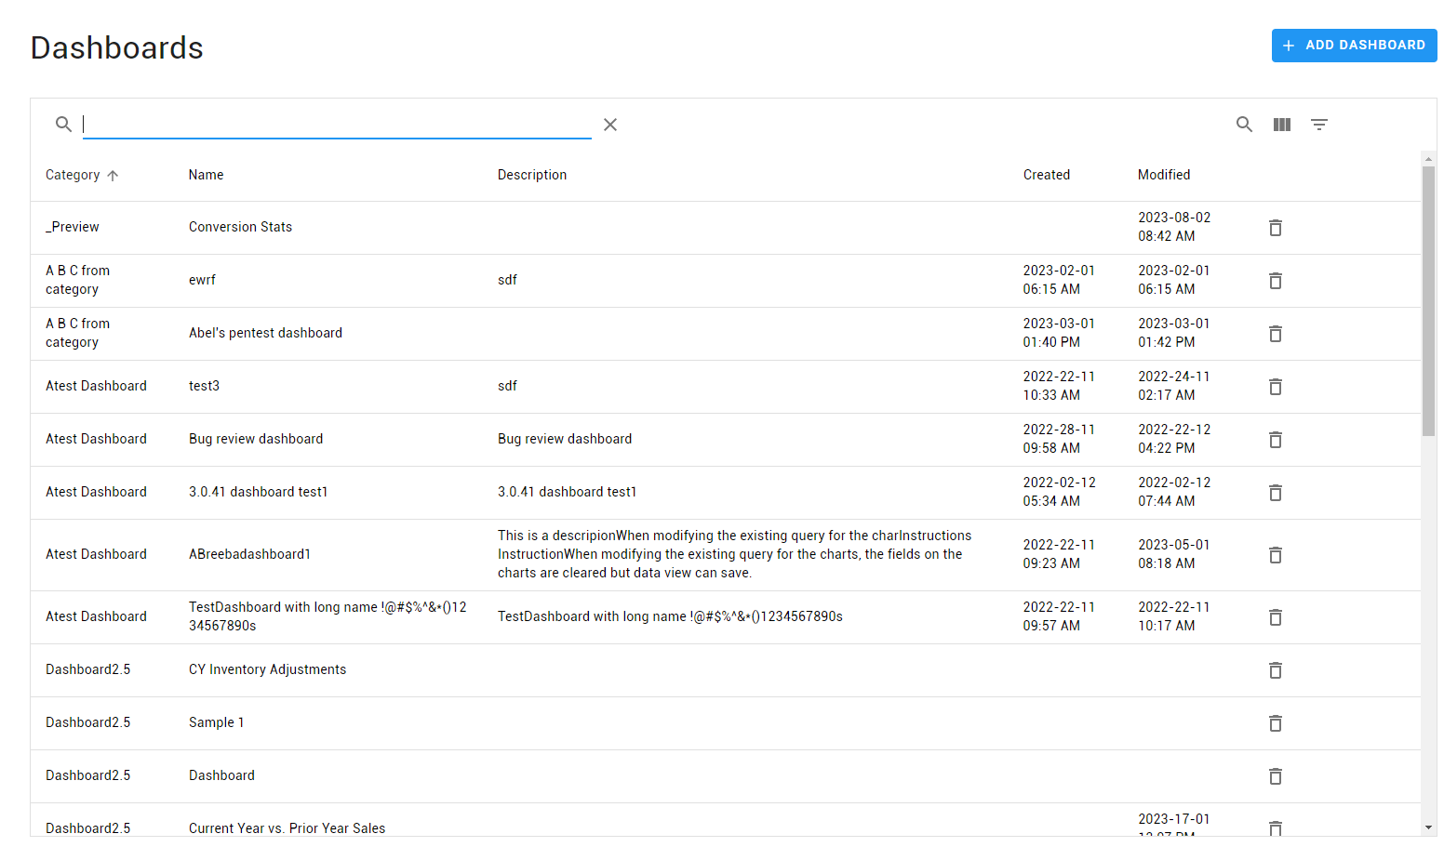Clear the search with the X icon

click(x=610, y=125)
